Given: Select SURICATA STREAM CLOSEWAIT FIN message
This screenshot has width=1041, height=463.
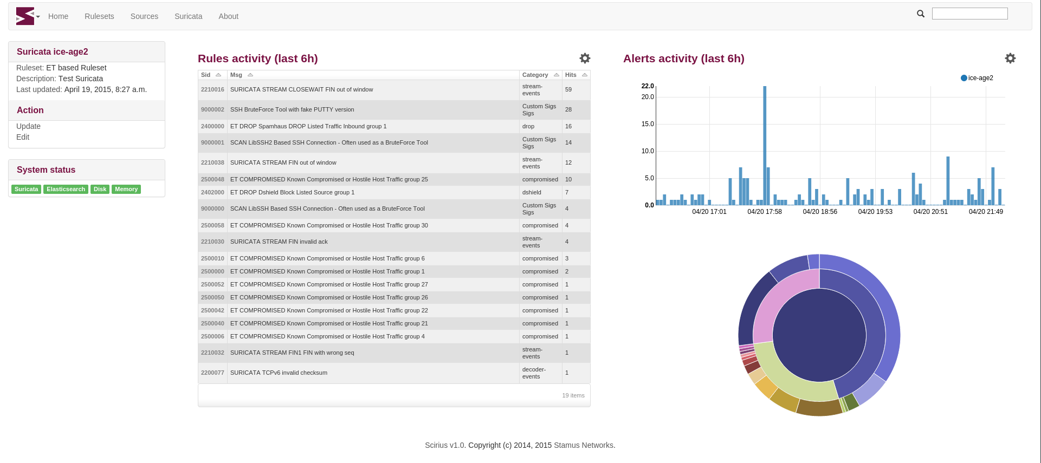Looking at the screenshot, I should pos(301,89).
